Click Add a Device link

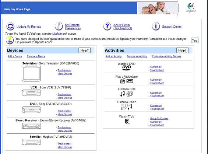click(x=15, y=56)
